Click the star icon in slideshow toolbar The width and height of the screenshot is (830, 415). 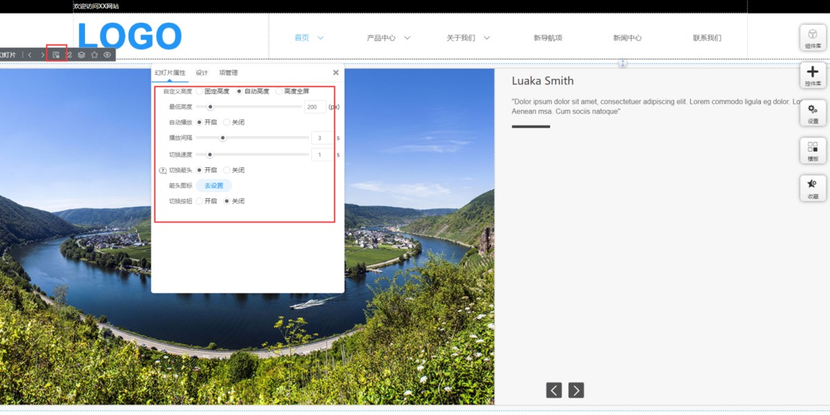[x=95, y=55]
